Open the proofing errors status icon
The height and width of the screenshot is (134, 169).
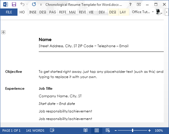click(52, 130)
